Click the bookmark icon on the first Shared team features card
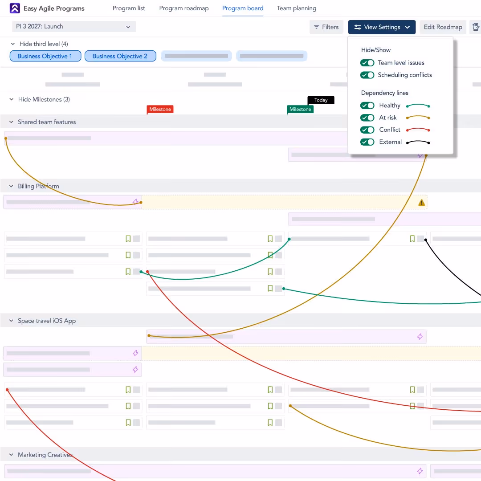481x481 pixels. click(x=128, y=239)
